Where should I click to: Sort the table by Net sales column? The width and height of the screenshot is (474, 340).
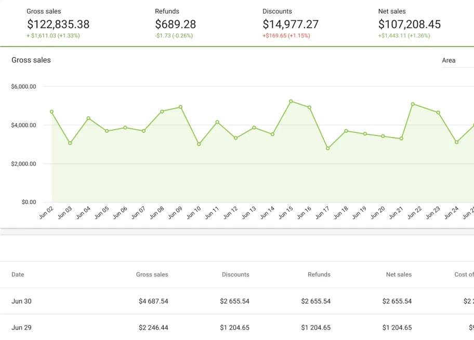click(399, 275)
